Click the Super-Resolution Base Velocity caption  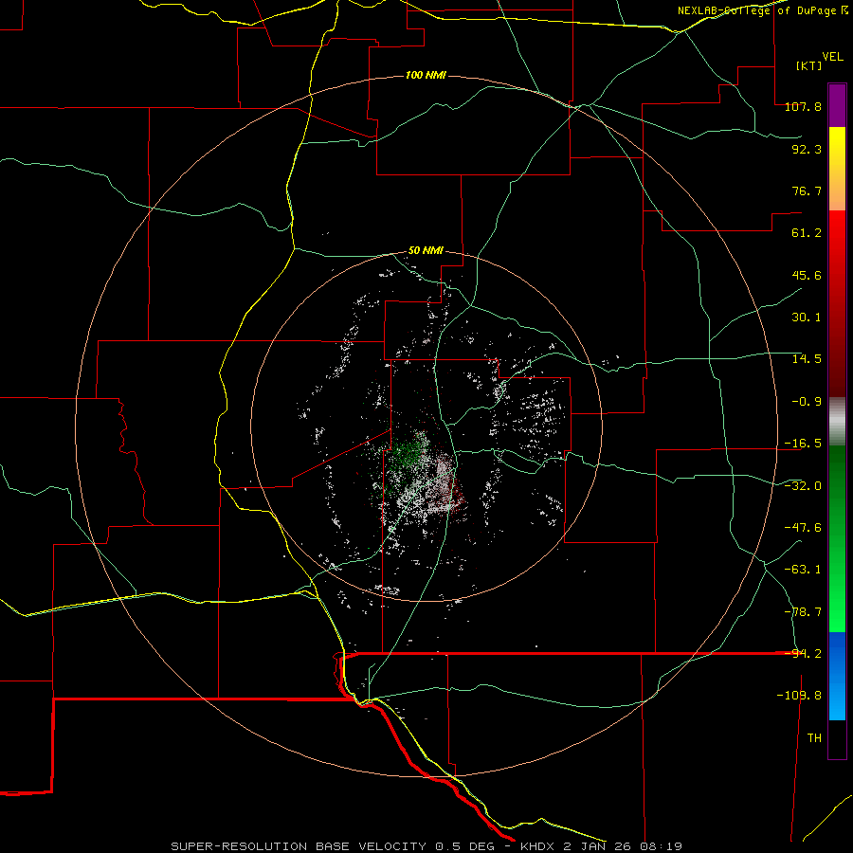(426, 846)
